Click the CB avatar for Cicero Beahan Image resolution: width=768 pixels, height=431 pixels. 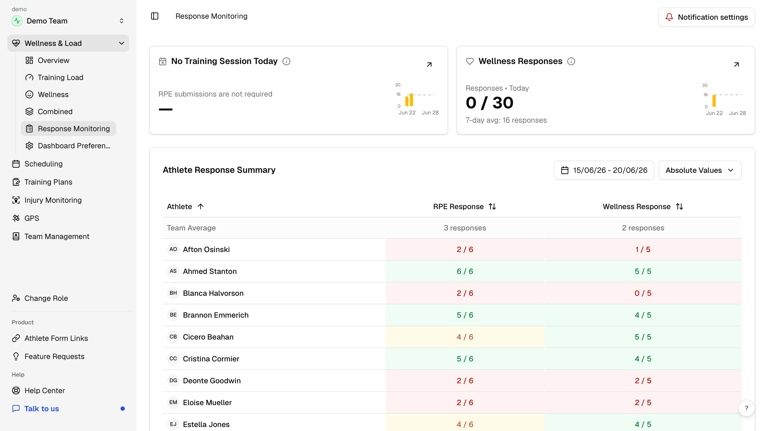click(x=173, y=337)
